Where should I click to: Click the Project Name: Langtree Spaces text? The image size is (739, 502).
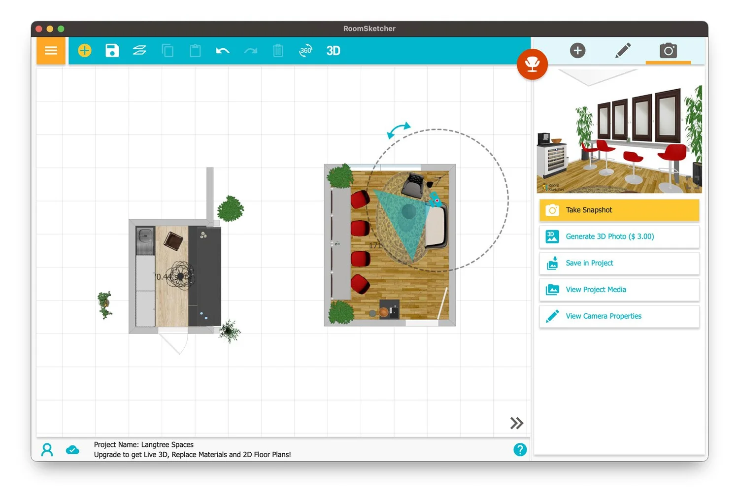144,444
